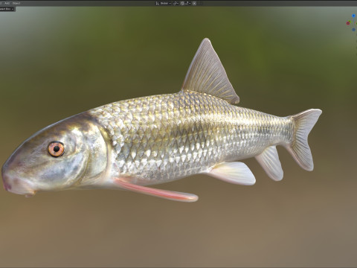Expand the snapping options dropdown

coord(187,3)
